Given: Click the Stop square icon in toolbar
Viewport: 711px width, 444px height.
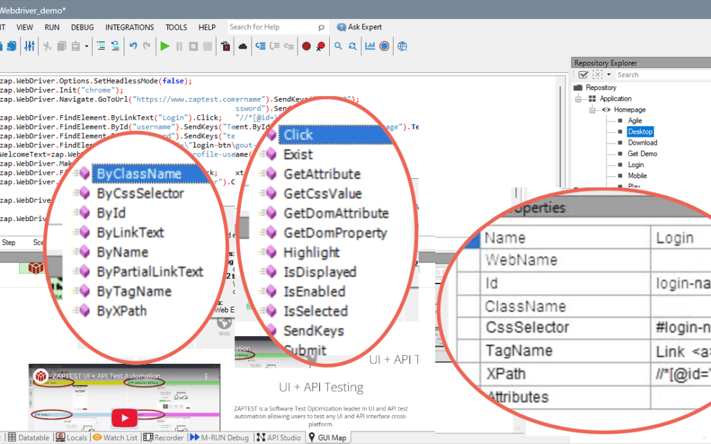Looking at the screenshot, I should tap(194, 46).
